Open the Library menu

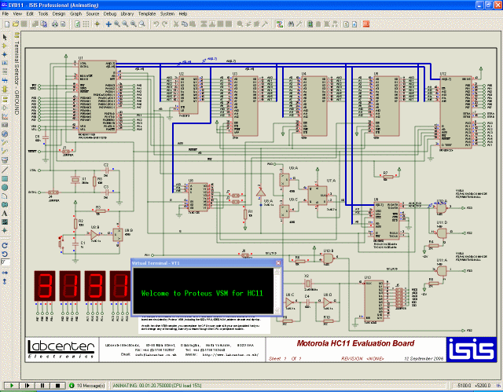[x=126, y=14]
